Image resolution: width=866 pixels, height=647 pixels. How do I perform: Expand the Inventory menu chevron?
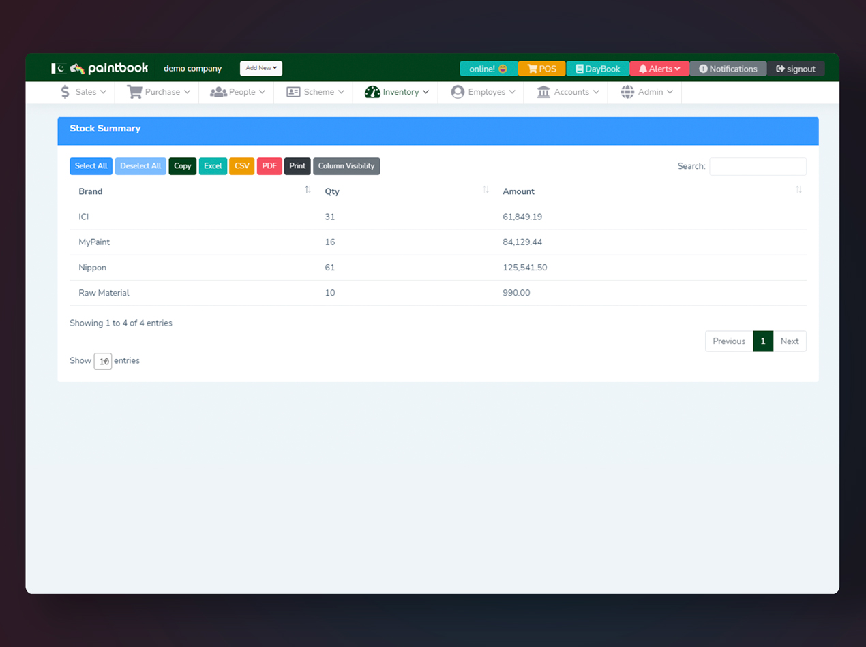click(x=425, y=92)
